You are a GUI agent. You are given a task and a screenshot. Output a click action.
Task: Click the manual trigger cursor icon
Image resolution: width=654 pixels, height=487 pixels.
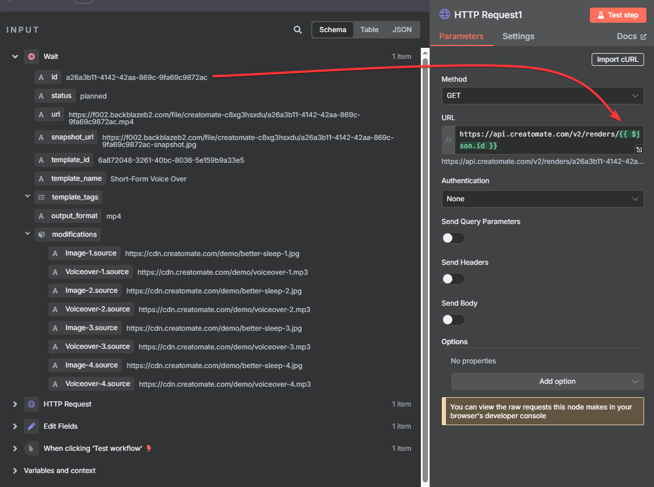coord(31,449)
